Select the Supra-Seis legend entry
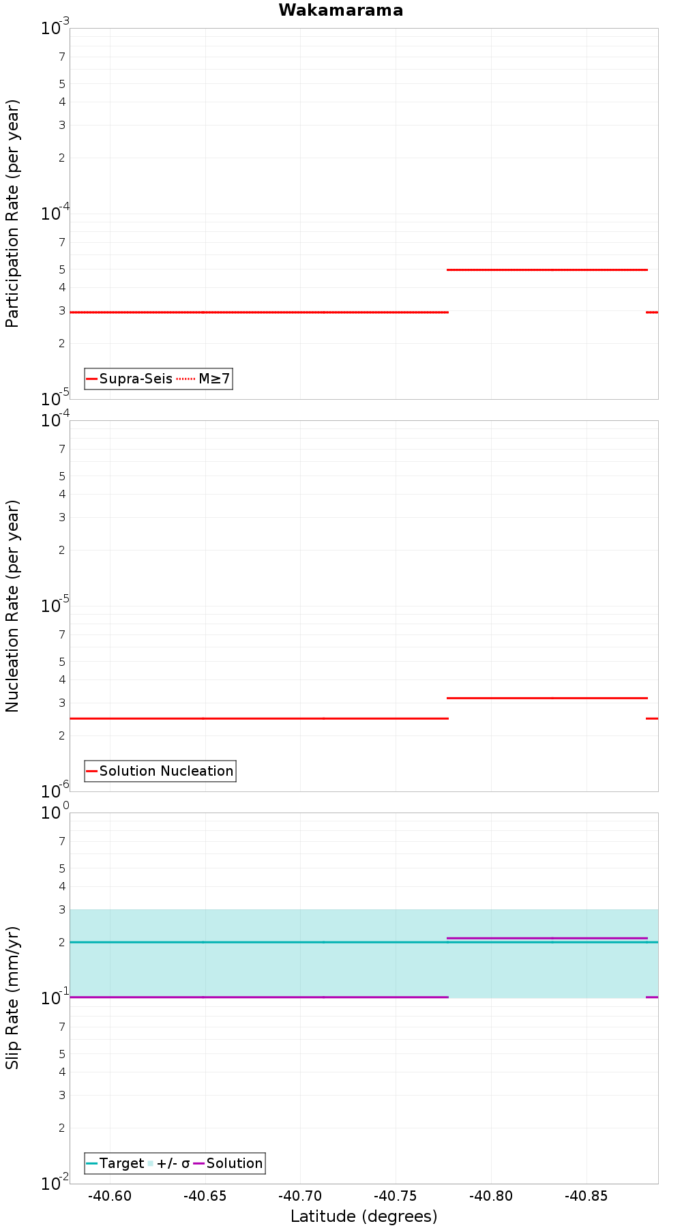 click(130, 379)
